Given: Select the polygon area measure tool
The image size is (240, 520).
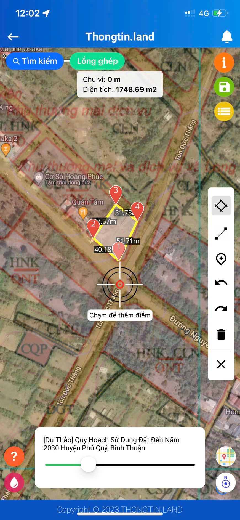Looking at the screenshot, I should 221,206.
